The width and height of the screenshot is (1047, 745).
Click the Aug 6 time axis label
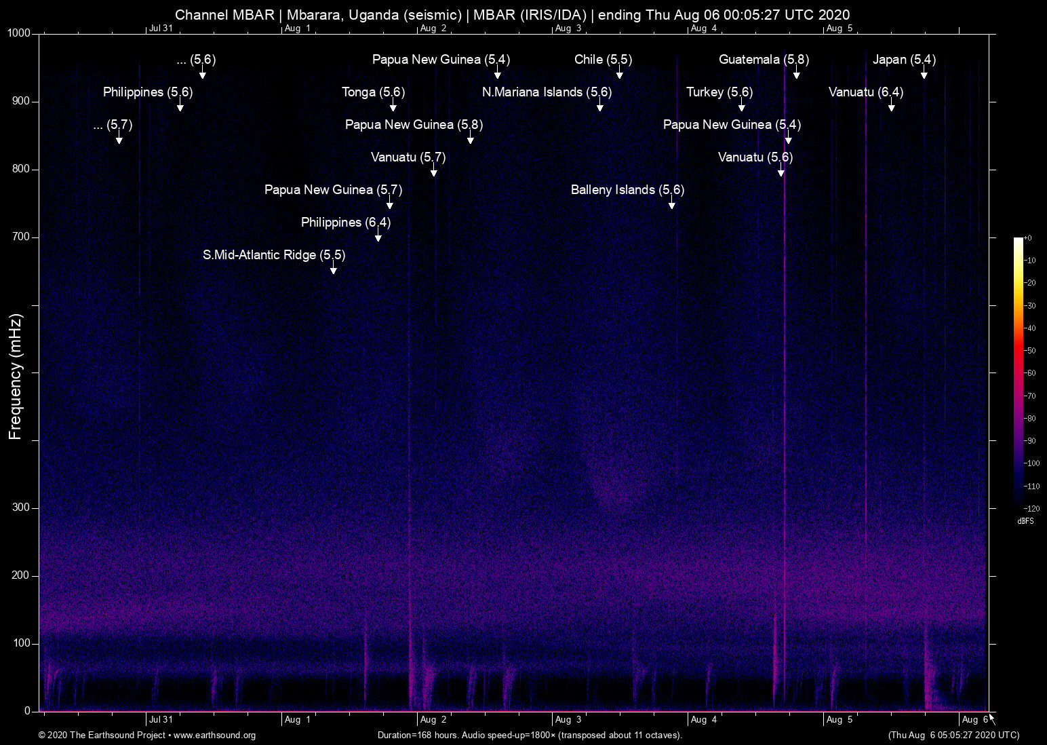975,720
